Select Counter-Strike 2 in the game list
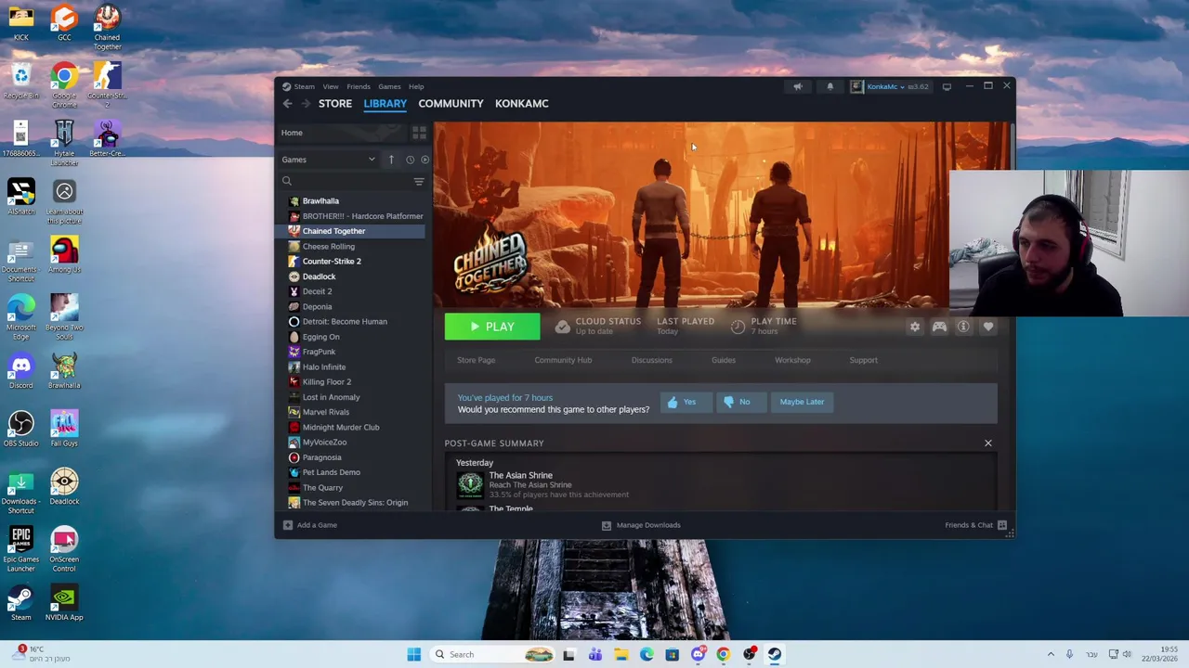This screenshot has height=668, width=1189. (x=353, y=262)
